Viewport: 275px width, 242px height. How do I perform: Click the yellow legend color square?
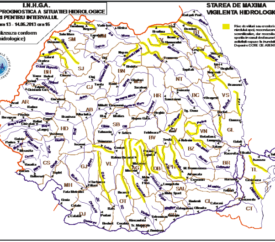click(x=225, y=27)
